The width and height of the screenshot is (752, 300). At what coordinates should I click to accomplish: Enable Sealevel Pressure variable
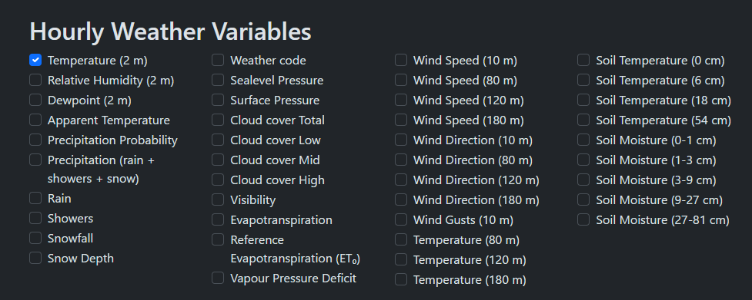(x=218, y=81)
